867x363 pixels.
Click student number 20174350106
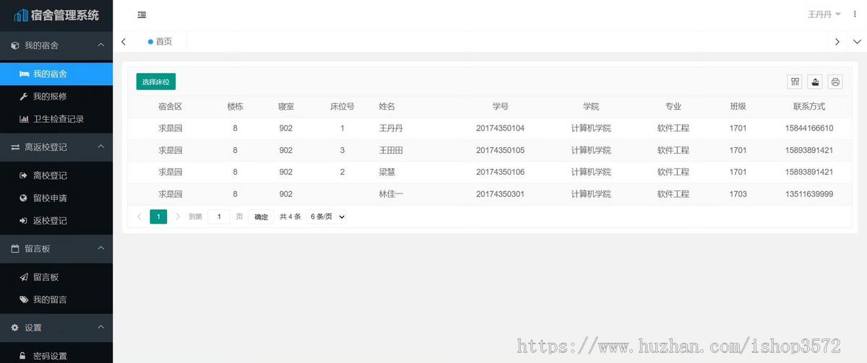click(x=501, y=172)
